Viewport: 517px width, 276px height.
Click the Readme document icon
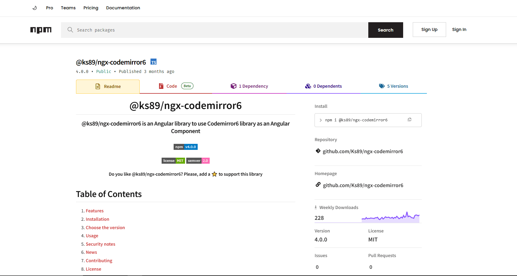(x=98, y=86)
